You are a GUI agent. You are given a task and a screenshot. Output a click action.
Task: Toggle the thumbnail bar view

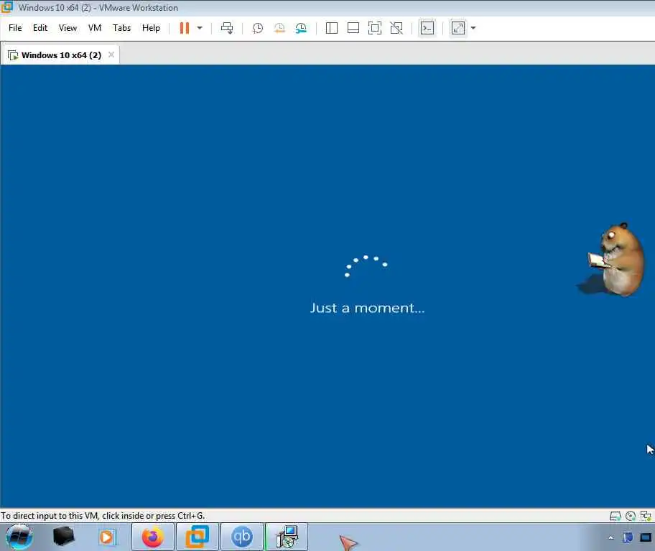(353, 28)
